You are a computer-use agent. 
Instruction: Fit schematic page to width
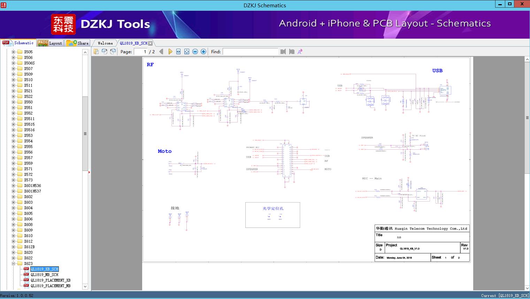tap(178, 52)
